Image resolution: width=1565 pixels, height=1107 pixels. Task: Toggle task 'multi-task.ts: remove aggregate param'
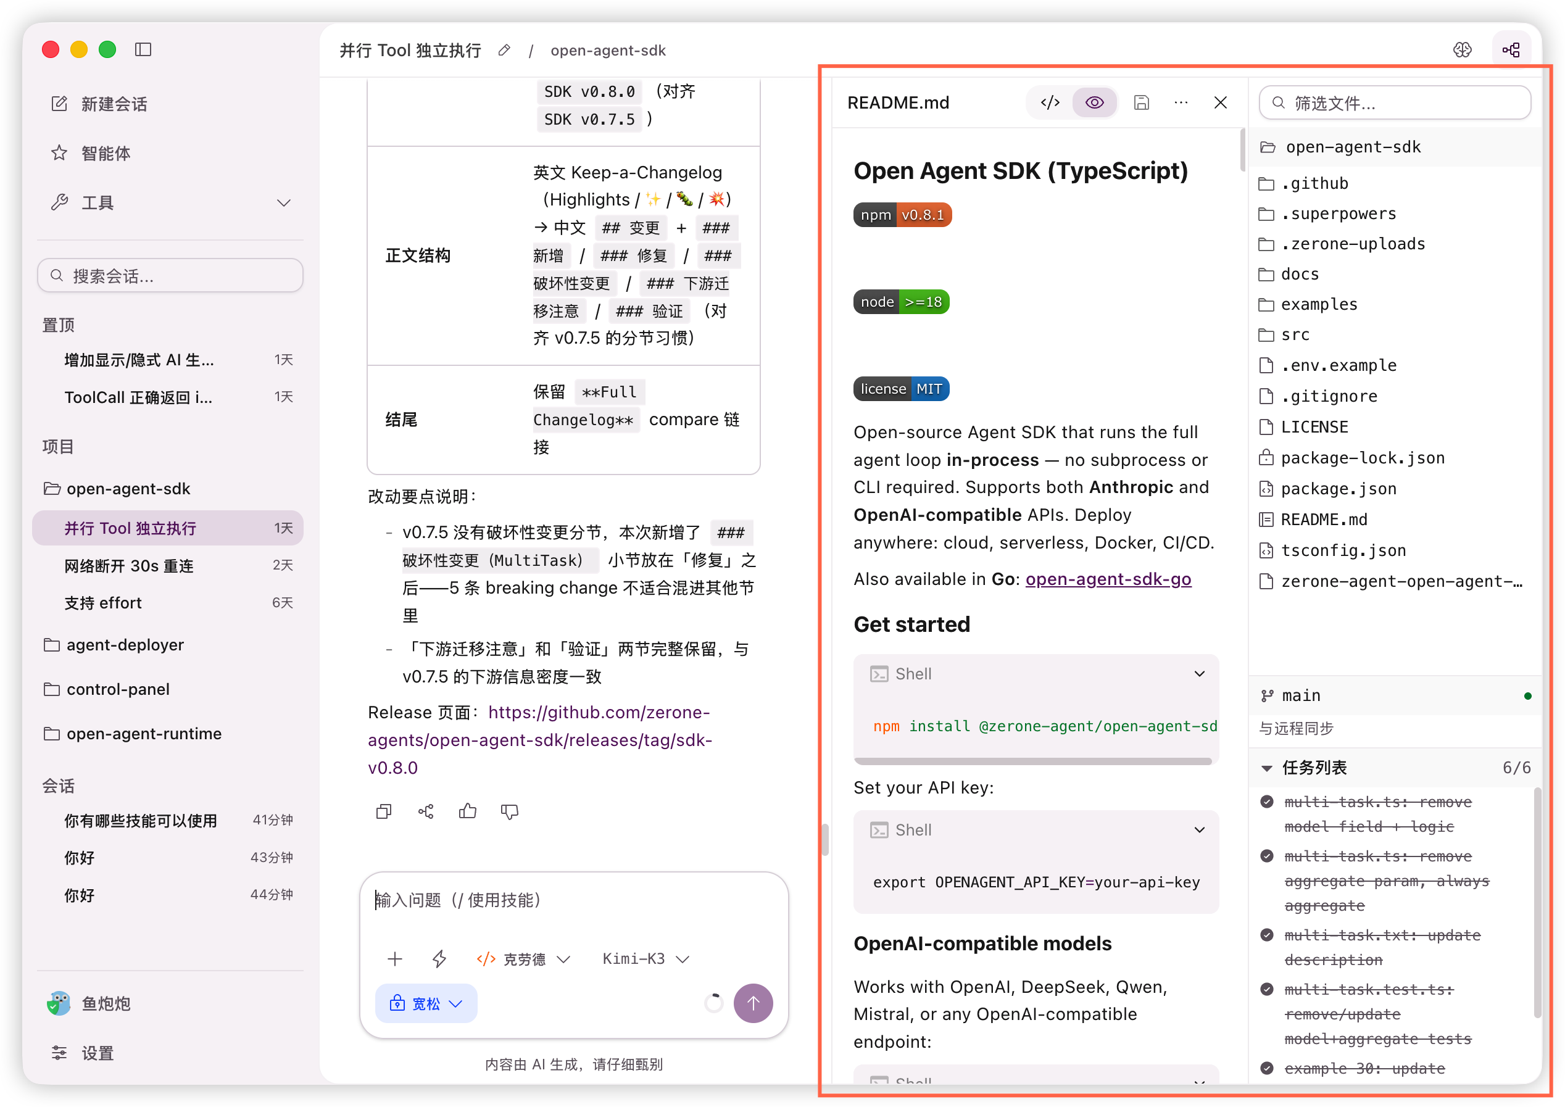(1266, 856)
